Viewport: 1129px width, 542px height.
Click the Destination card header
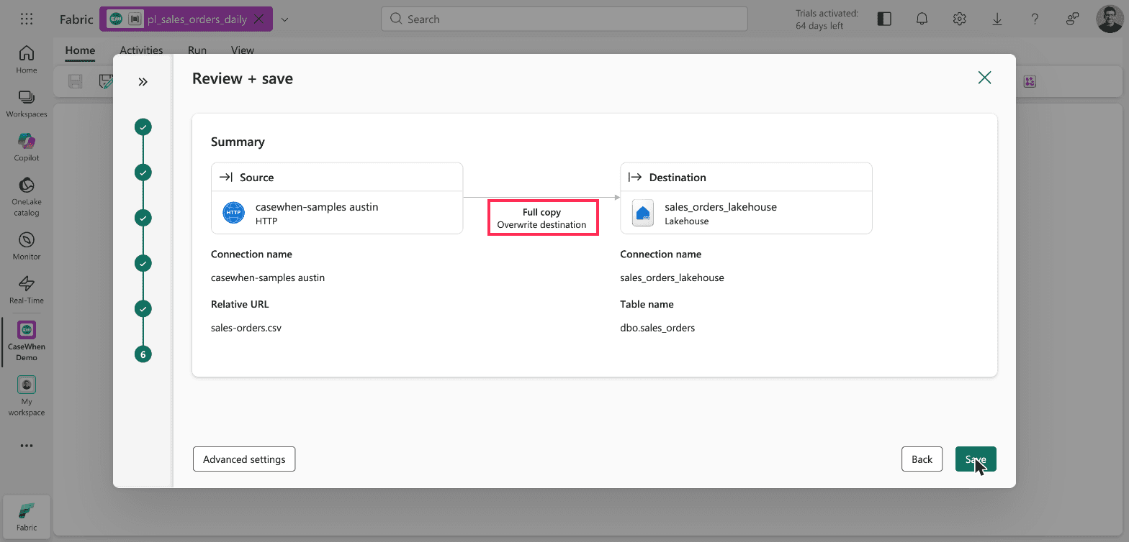746,177
